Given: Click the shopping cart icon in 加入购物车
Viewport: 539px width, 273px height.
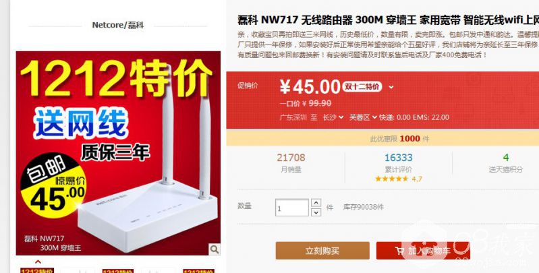Looking at the screenshot, I should click(x=400, y=251).
